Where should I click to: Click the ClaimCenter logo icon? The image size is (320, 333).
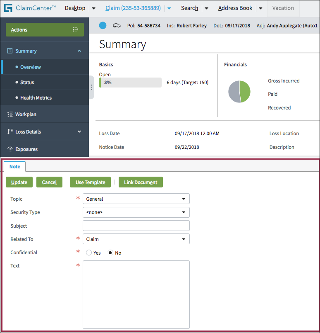8,8
